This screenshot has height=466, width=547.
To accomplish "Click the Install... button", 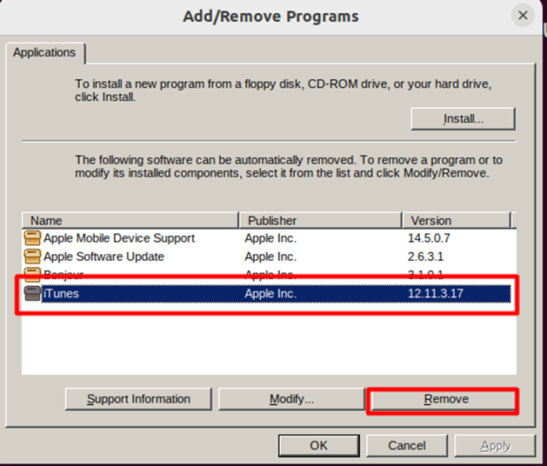I will point(463,119).
